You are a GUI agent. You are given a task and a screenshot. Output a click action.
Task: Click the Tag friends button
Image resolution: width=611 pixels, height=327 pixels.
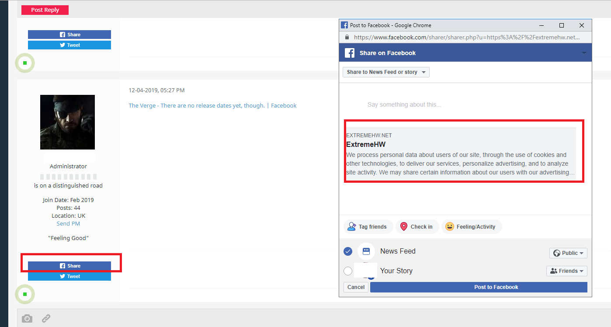[368, 227]
